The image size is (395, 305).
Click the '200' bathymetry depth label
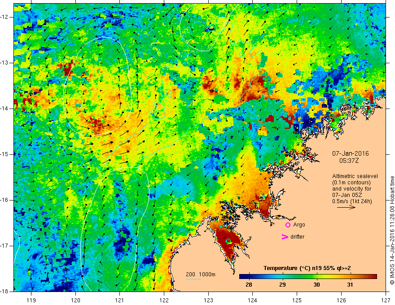(190, 274)
